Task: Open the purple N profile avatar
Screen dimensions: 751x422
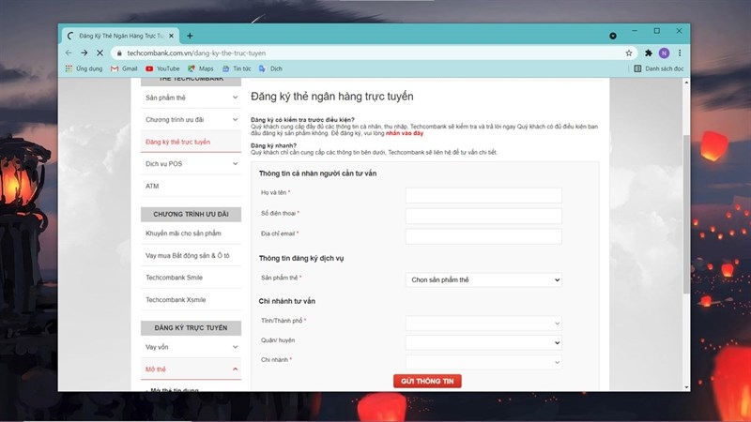Action: coord(664,53)
